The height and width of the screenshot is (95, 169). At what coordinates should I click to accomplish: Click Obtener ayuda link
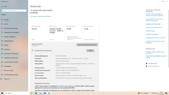153,63
